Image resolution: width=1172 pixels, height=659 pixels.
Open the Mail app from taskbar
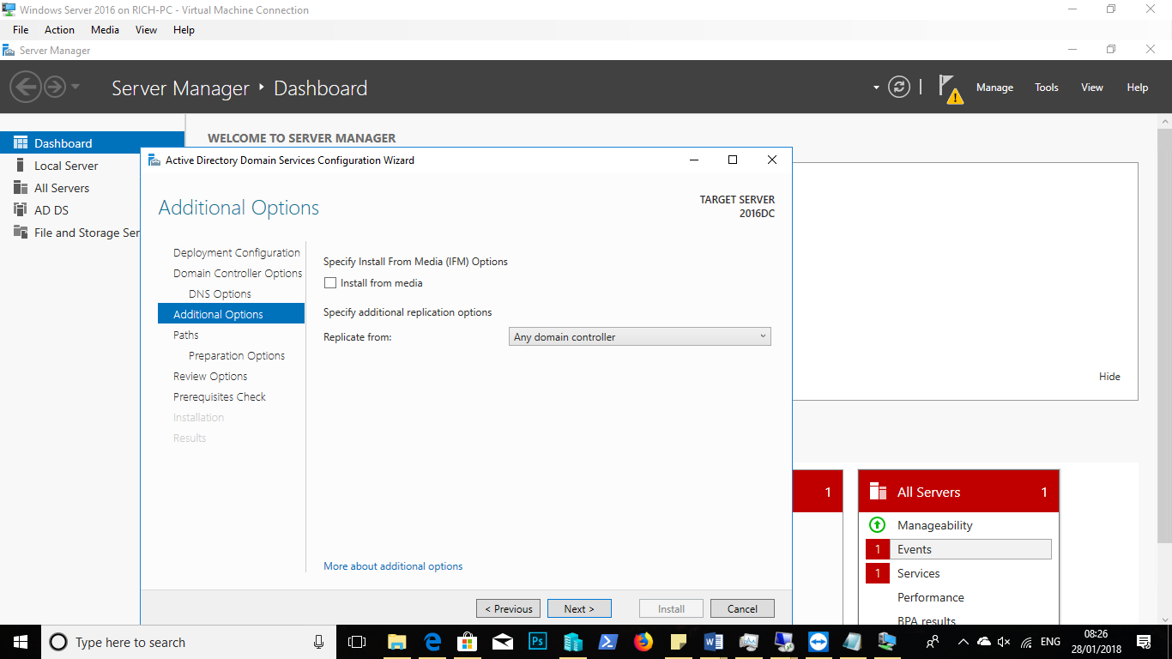(x=502, y=642)
